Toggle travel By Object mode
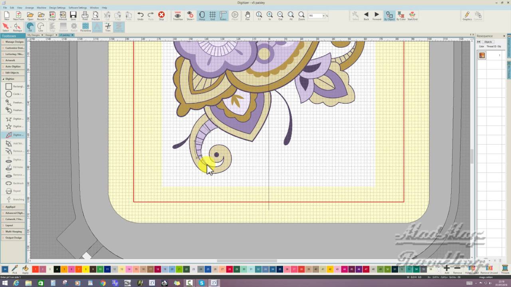The image size is (511, 287). (x=389, y=16)
